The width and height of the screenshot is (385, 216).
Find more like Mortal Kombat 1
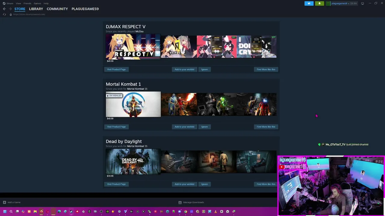click(x=266, y=127)
